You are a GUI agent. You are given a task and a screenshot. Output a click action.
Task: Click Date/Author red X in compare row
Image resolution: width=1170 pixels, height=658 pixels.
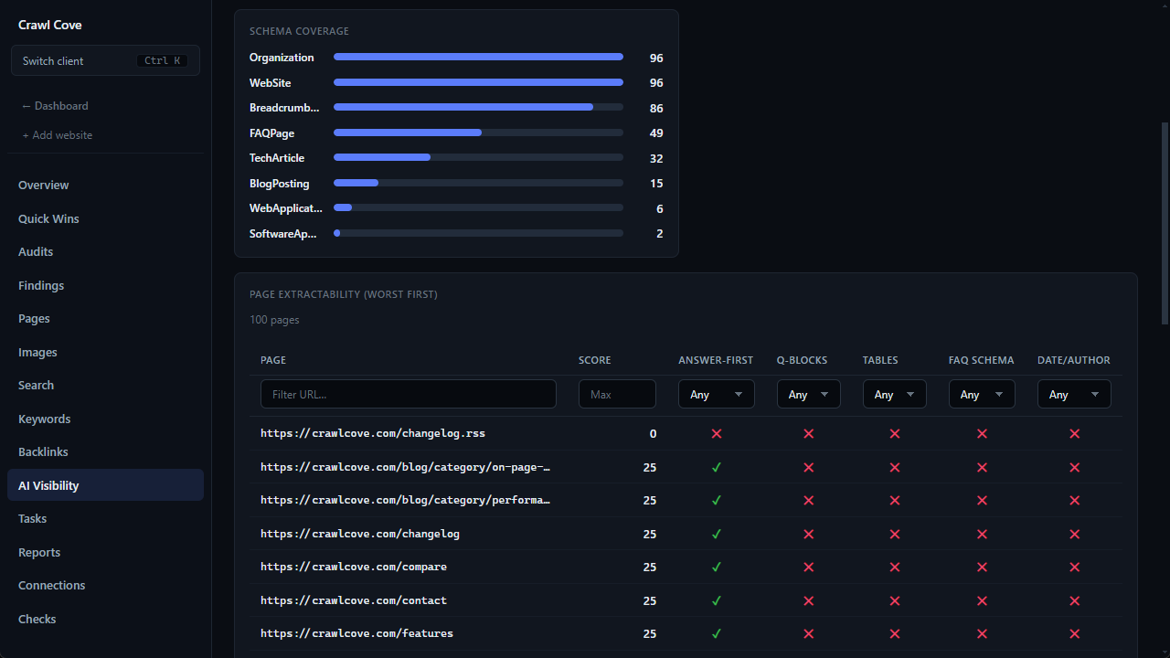[x=1075, y=567]
